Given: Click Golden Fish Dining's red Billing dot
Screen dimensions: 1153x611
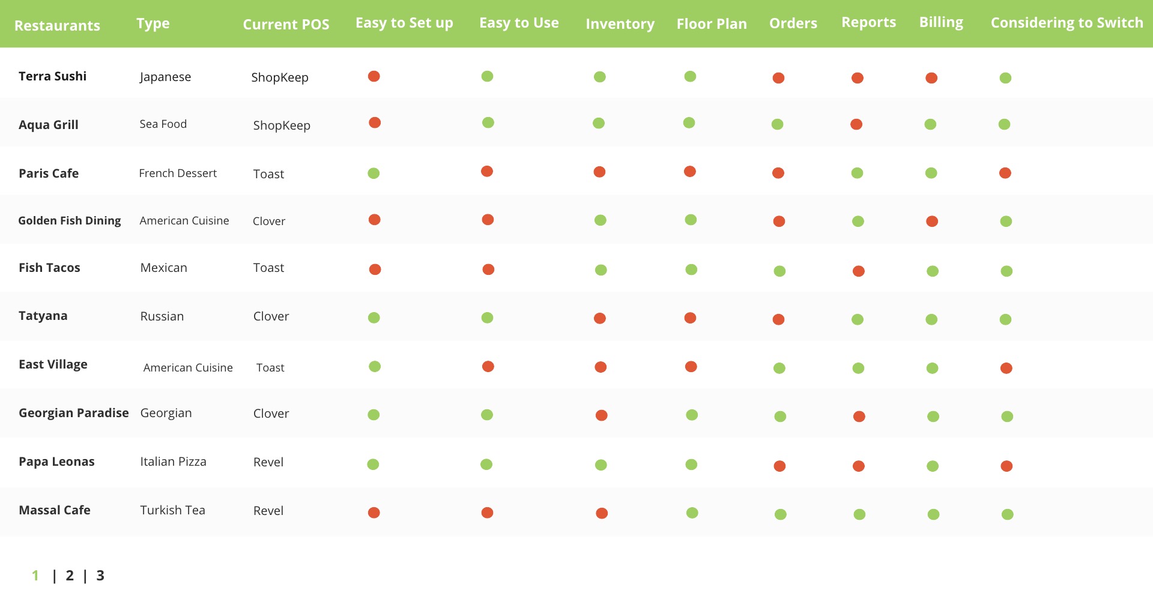Looking at the screenshot, I should pyautogui.click(x=932, y=221).
